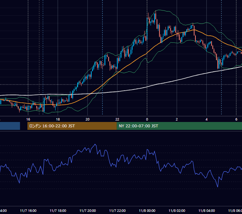Click the '11/7 22:00' date label
Viewport: 242px width, 214px height.
point(117,211)
